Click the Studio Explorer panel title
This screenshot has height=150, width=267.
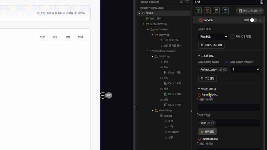[150, 2]
